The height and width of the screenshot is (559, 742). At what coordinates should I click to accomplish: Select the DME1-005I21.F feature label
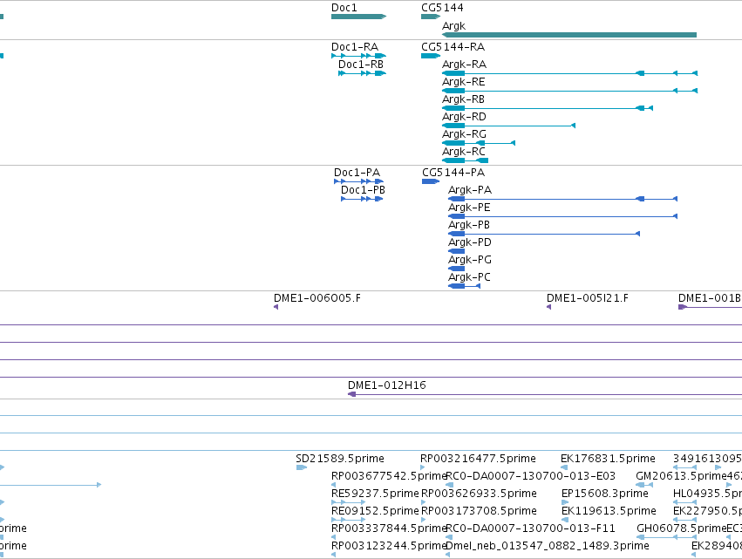[588, 298]
